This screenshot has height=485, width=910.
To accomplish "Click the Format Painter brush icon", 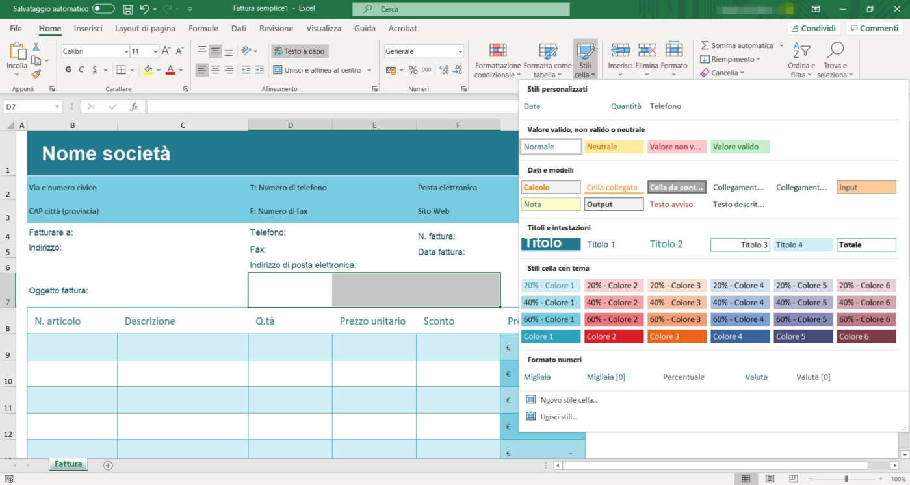I will [x=36, y=74].
